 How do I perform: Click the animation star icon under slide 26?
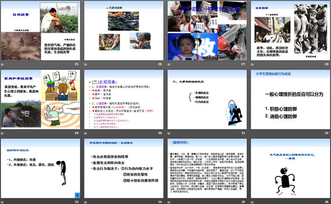(86, 64)
